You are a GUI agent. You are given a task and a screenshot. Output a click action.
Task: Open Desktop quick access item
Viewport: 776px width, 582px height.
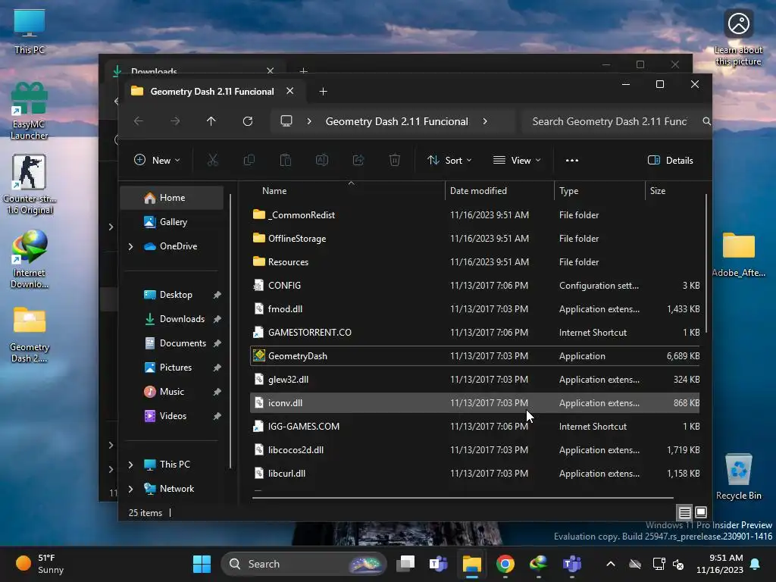(x=176, y=295)
